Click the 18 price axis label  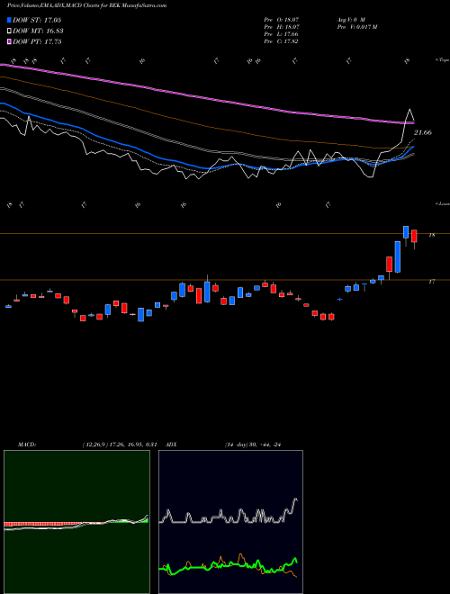[431, 235]
